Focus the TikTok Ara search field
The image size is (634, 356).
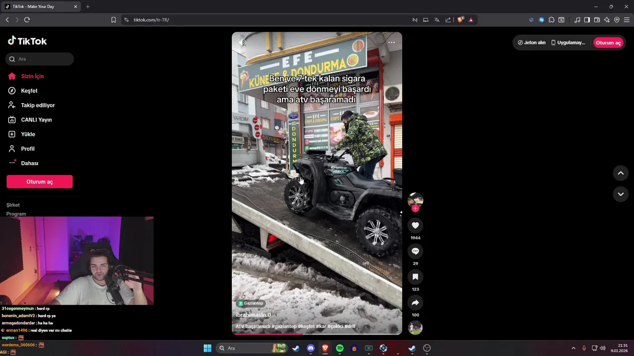40,59
